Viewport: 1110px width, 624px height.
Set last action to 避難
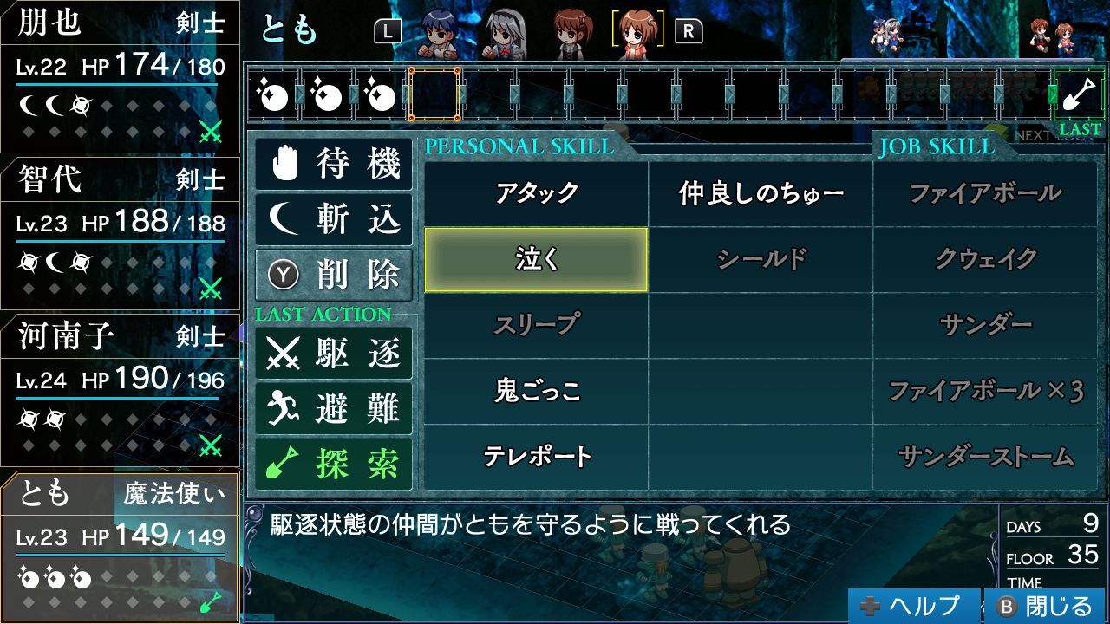pyautogui.click(x=334, y=408)
